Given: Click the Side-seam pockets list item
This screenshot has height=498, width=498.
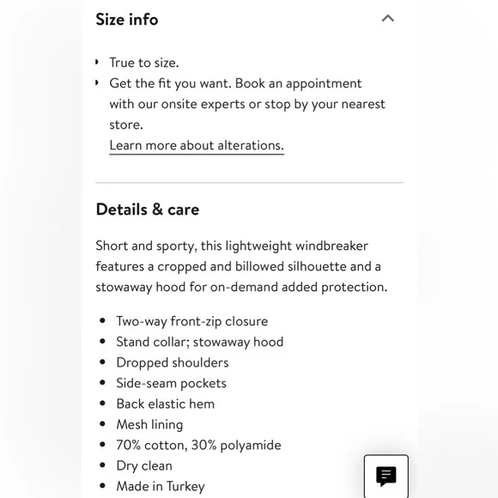Looking at the screenshot, I should 171,383.
